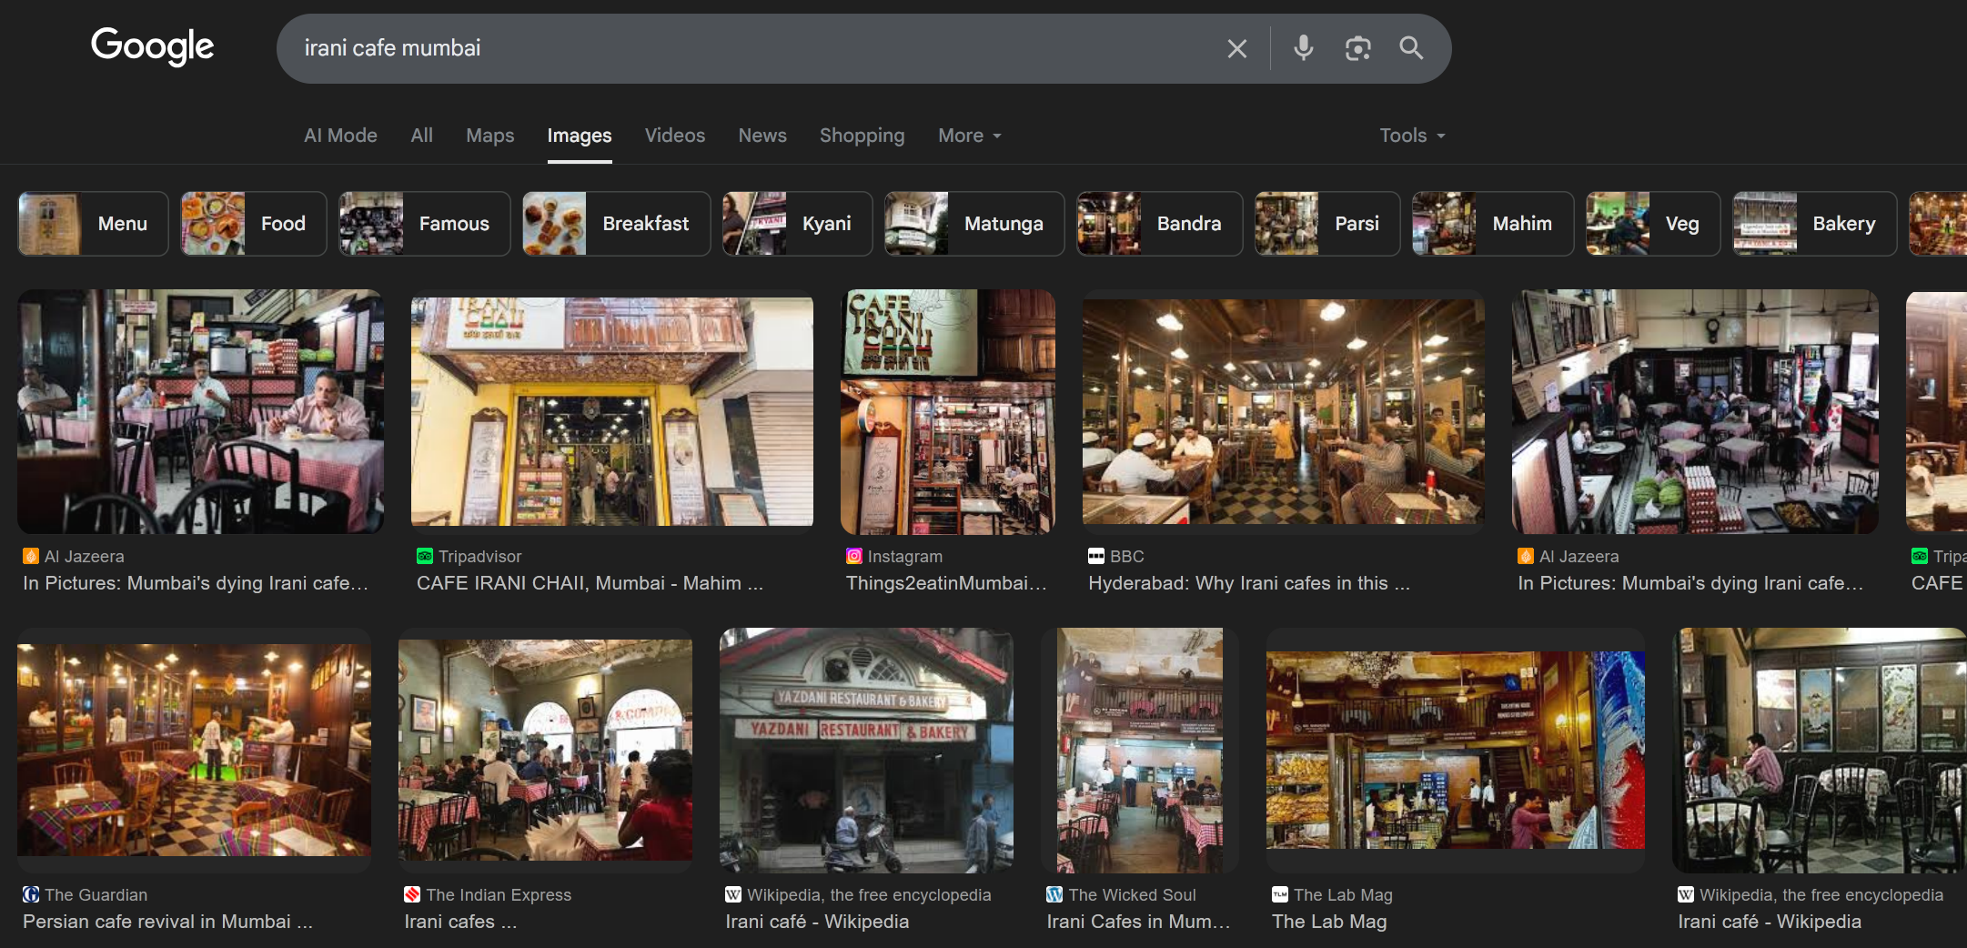Choose the Bandra filter chip
This screenshot has height=948, width=1967.
pos(1160,224)
